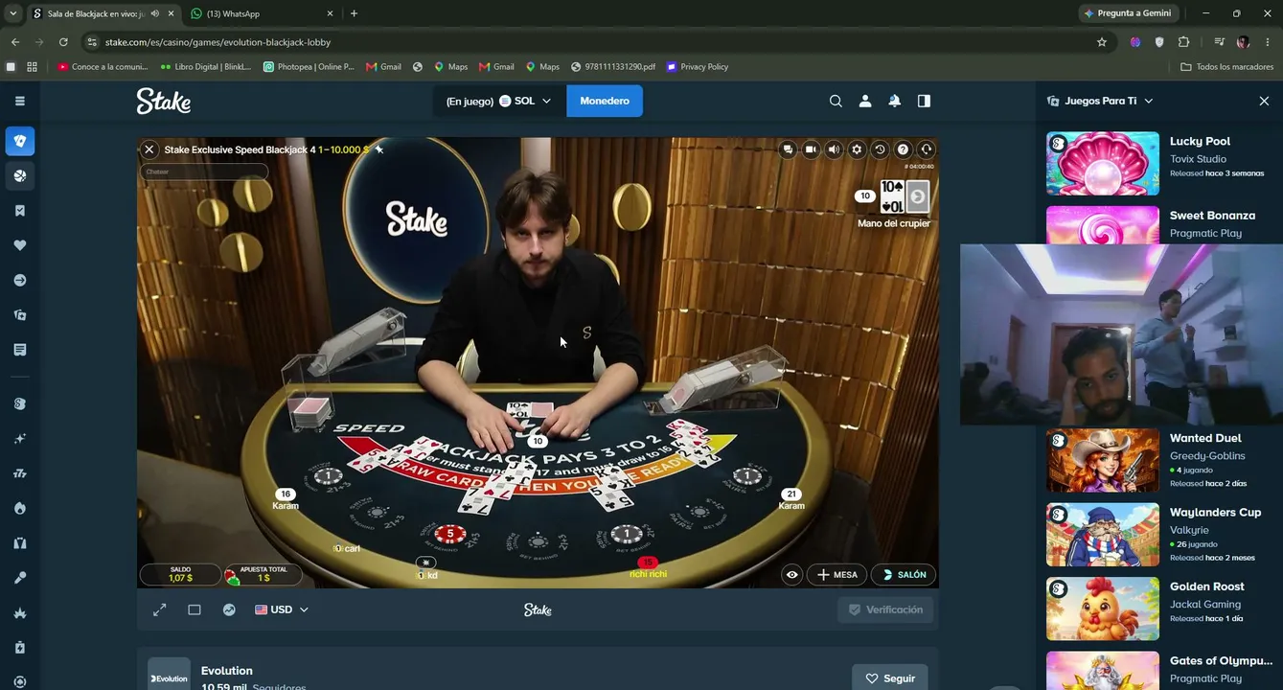The height and width of the screenshot is (690, 1283).
Task: Mute the blackjack tab audio icon
Action: 155,13
